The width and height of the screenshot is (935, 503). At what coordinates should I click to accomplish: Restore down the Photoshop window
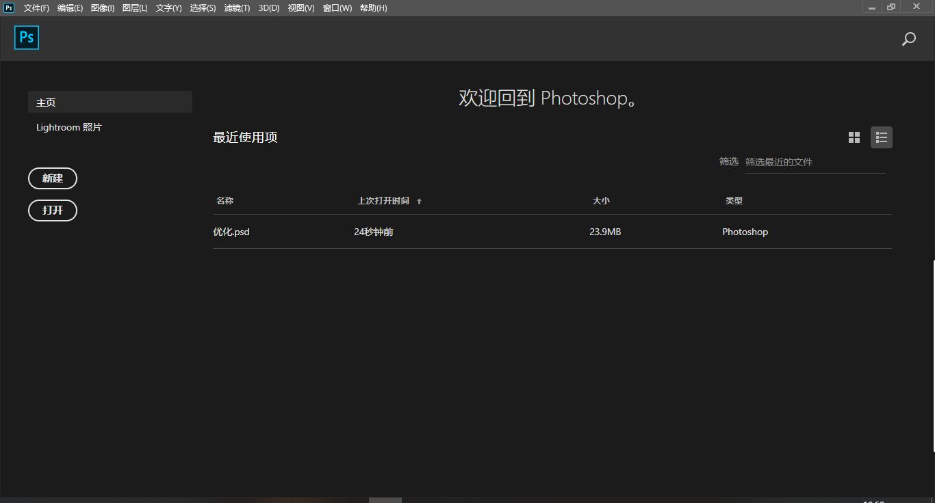point(891,7)
